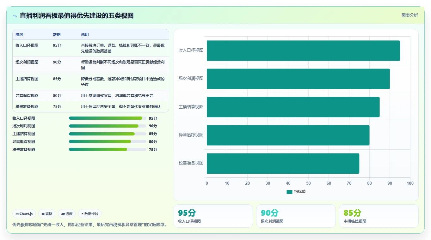Click the footnote starting 优先级排序遵循
The image size is (431, 240).
89,225
